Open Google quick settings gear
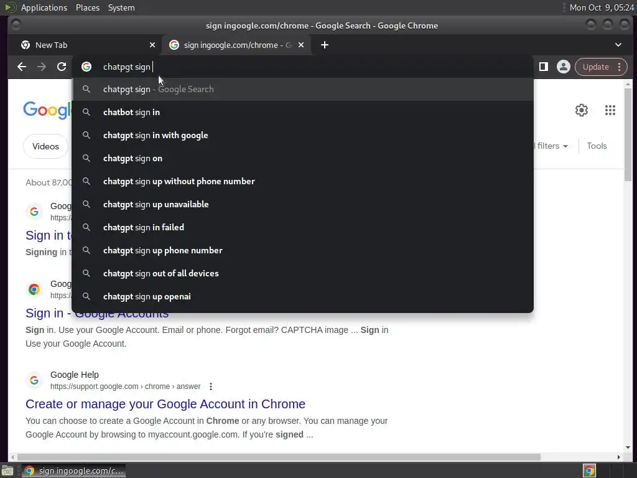This screenshot has height=478, width=637. click(x=582, y=110)
